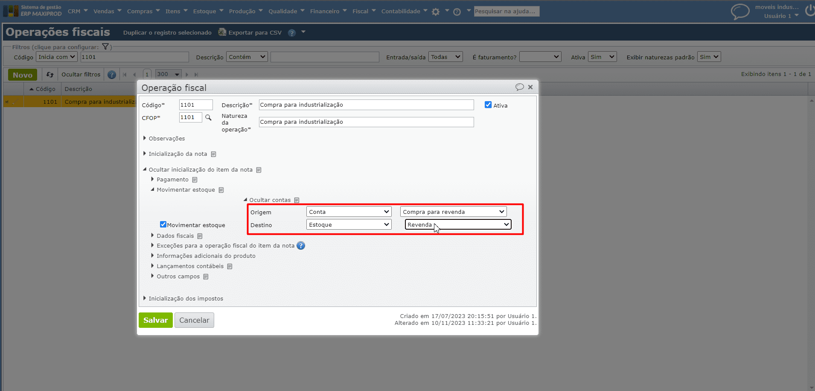The image size is (815, 391).
Task: Click the filter funnel icon
Action: pyautogui.click(x=105, y=47)
